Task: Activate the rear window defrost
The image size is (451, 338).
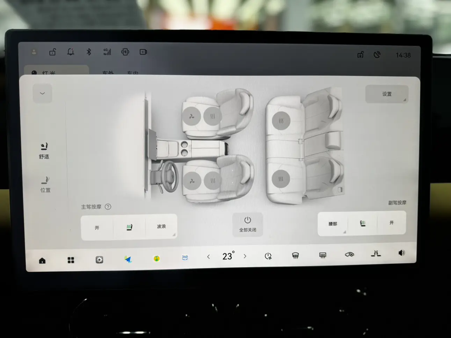Action: coord(322,256)
